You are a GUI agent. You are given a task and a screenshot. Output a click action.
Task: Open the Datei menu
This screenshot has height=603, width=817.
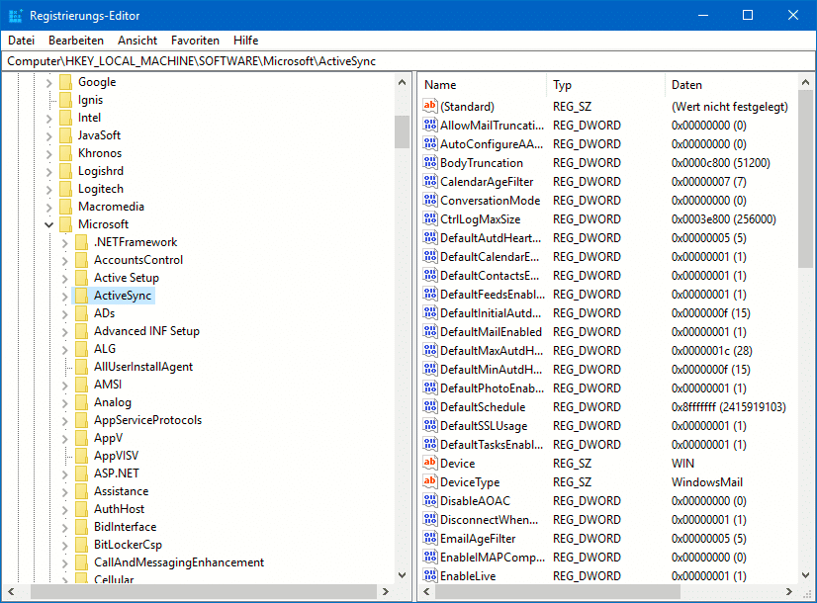click(22, 41)
